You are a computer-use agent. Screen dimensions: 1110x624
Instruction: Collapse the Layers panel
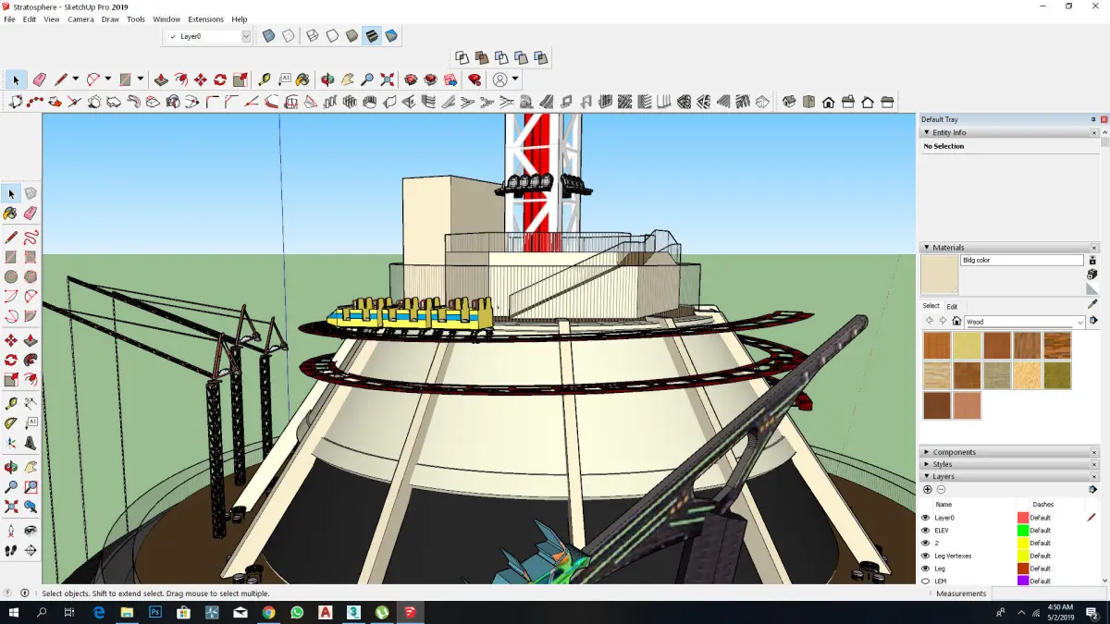pyautogui.click(x=1008, y=476)
